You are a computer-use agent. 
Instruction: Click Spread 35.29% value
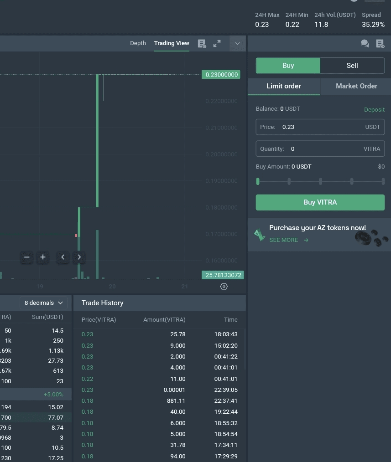coord(373,25)
